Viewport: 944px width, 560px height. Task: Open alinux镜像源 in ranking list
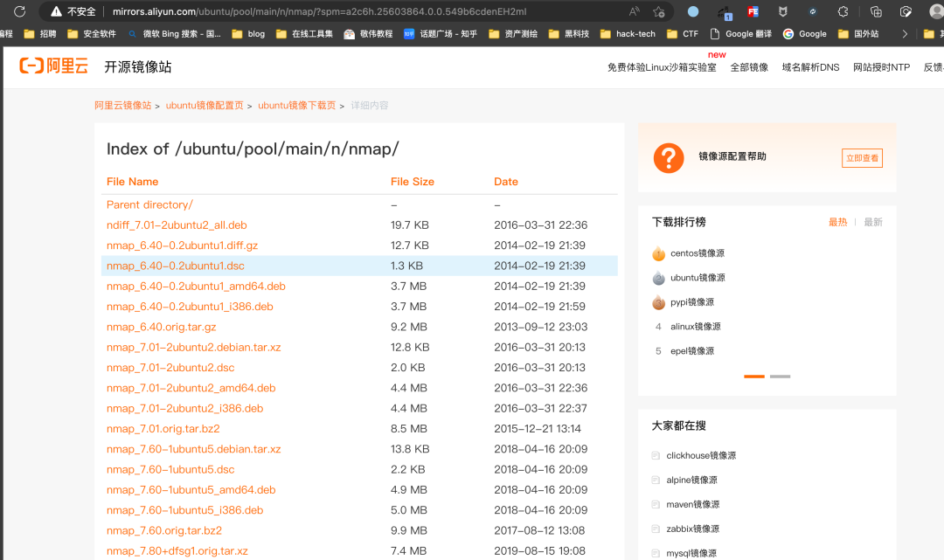(x=696, y=327)
